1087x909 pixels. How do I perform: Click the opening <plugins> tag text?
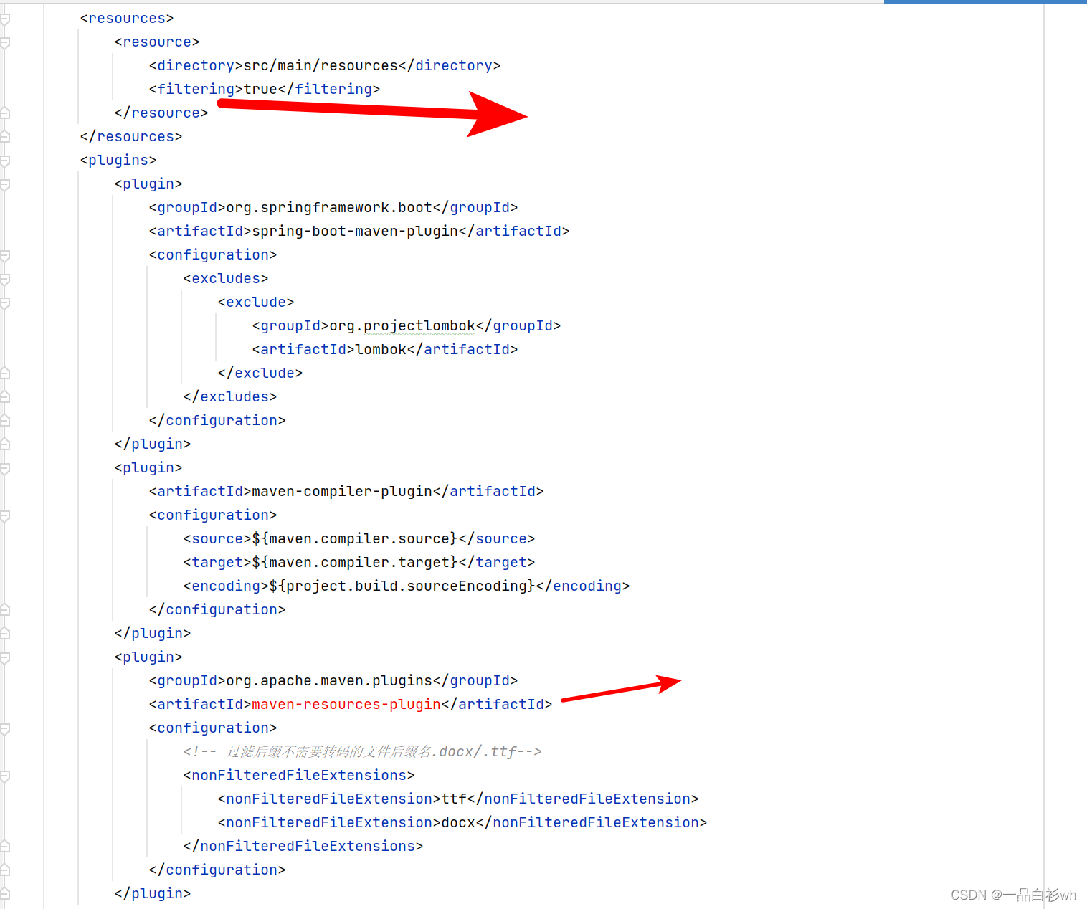(x=118, y=160)
